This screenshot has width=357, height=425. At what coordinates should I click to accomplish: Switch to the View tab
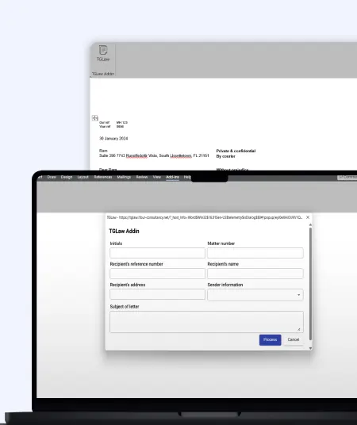coord(157,177)
